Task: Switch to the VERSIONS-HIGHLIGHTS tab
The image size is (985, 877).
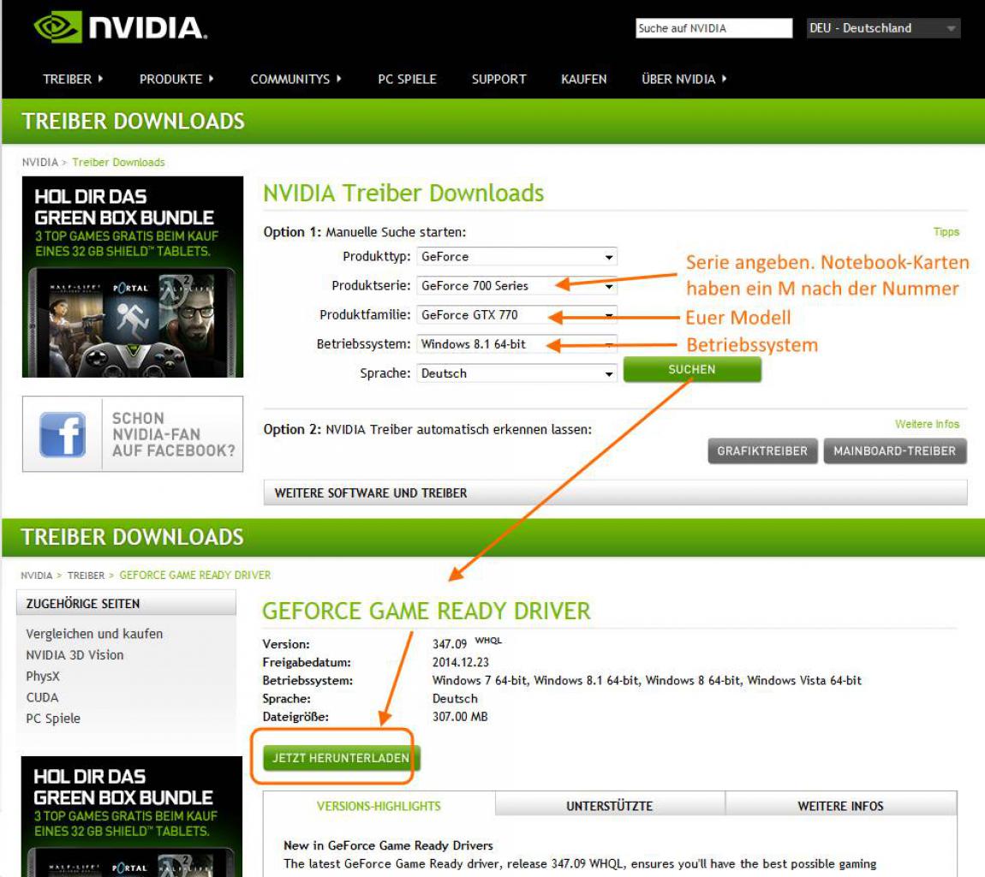Action: coord(379,806)
